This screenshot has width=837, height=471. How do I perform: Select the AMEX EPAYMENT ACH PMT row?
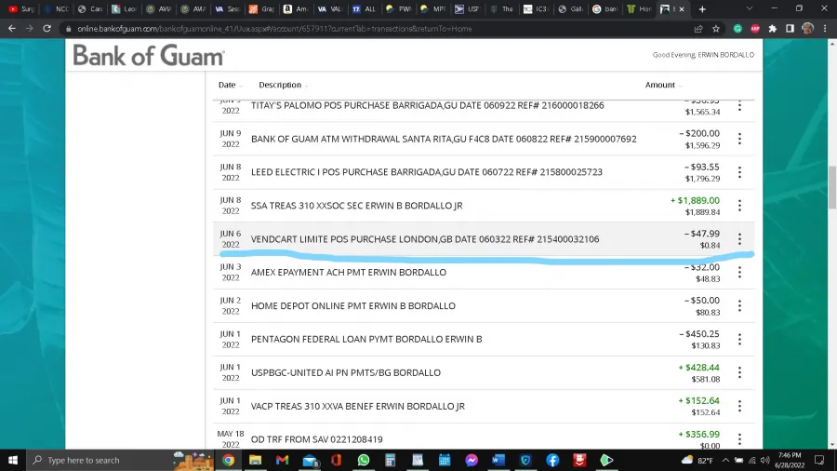point(484,273)
